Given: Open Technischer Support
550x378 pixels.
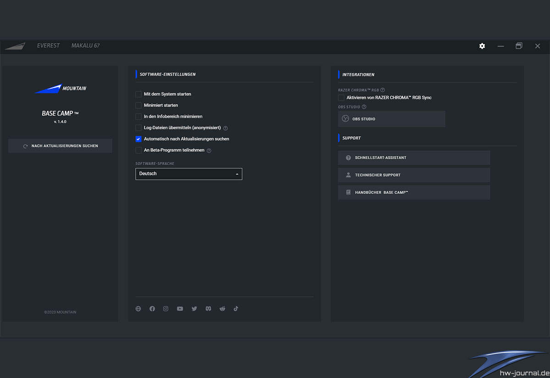Looking at the screenshot, I should click(414, 175).
